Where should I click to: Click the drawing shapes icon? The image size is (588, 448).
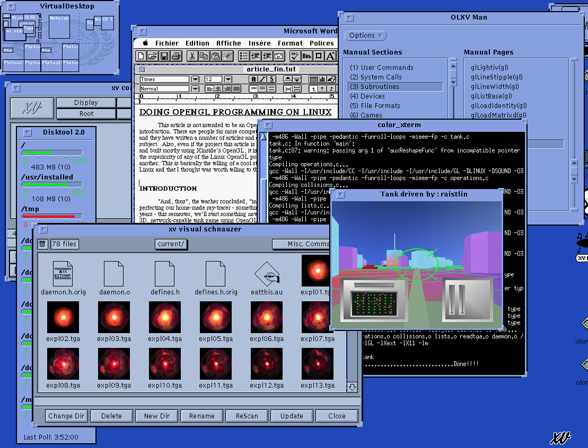click(x=331, y=79)
